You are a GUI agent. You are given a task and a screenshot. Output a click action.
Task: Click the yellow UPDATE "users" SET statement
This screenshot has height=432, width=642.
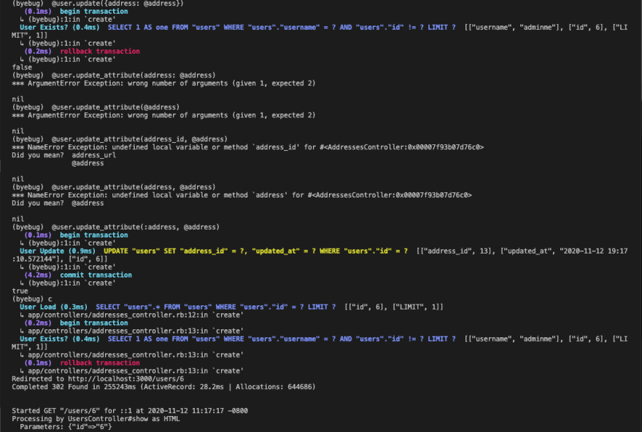click(x=255, y=251)
